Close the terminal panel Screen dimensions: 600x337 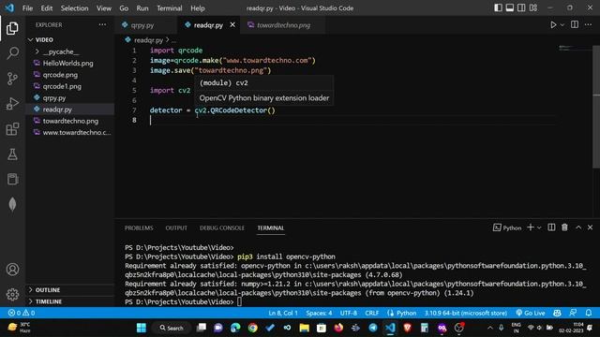point(590,227)
